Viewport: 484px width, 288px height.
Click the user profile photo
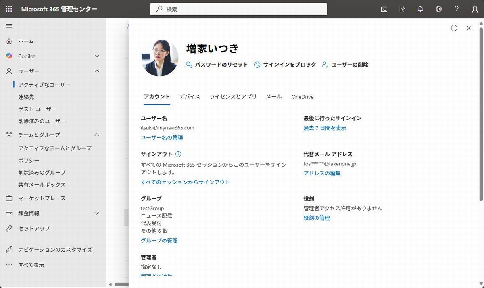(x=160, y=58)
